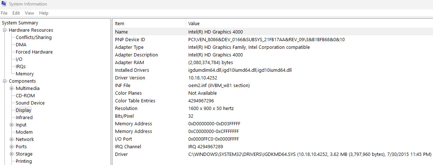The height and width of the screenshot is (165, 433).
Task: Select the IRQs tree item
Action: [x=21, y=66]
